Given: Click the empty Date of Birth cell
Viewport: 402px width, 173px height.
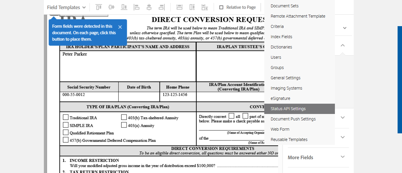Looking at the screenshot, I should [x=139, y=97].
